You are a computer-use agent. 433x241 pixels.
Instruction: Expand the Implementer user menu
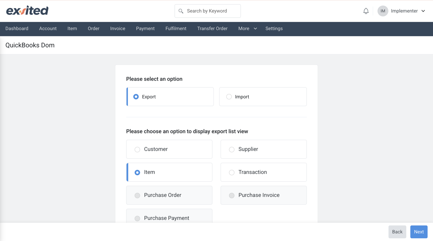pyautogui.click(x=408, y=11)
